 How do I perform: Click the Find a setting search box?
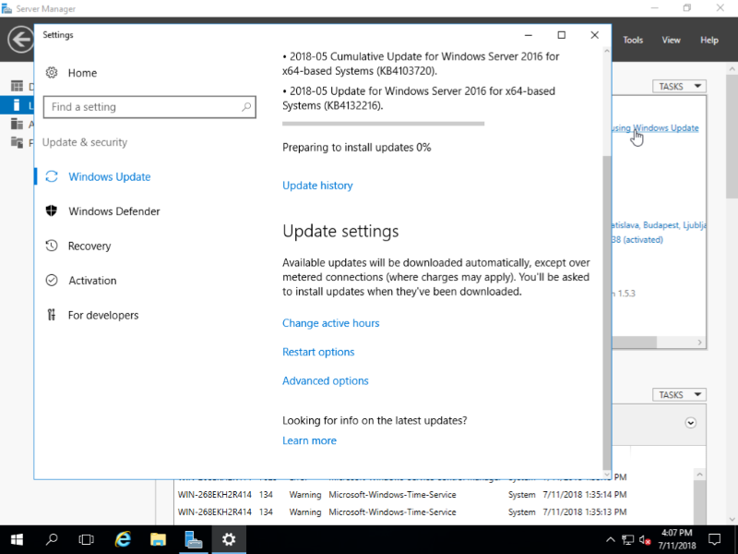pyautogui.click(x=149, y=107)
